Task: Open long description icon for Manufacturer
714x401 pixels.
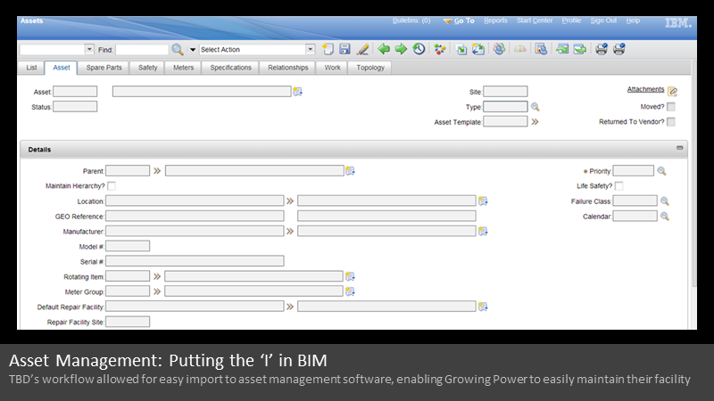Action: tap(483, 232)
